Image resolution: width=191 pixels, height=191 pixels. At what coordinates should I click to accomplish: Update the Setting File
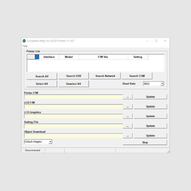(x=150, y=126)
